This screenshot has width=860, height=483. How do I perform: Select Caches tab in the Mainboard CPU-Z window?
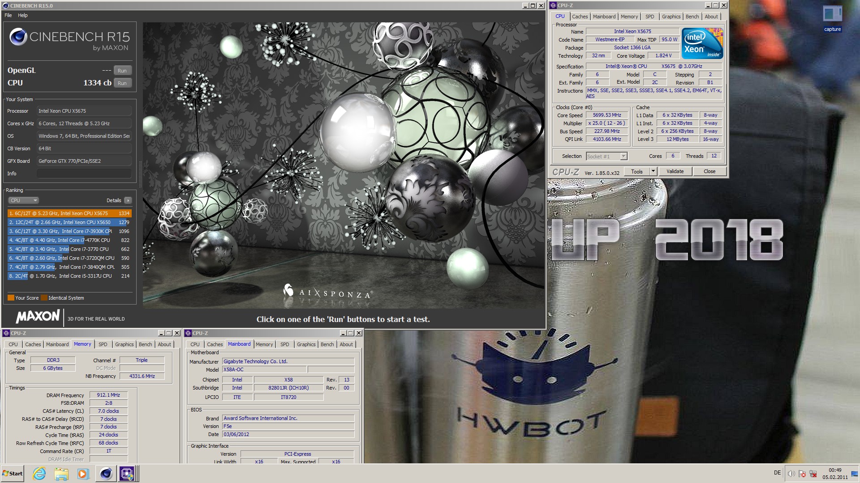(x=215, y=344)
